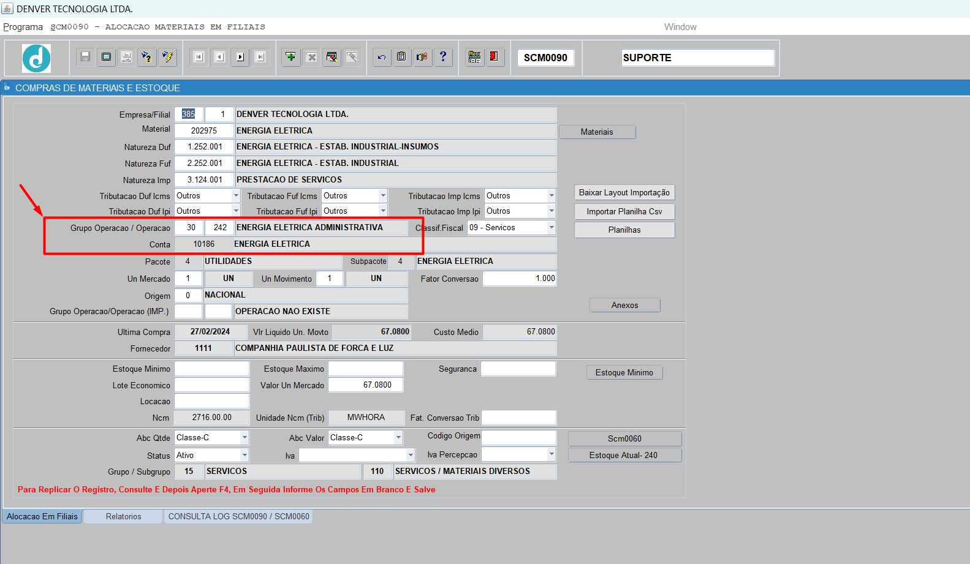Click the empty Estoque Maximo field

(366, 369)
